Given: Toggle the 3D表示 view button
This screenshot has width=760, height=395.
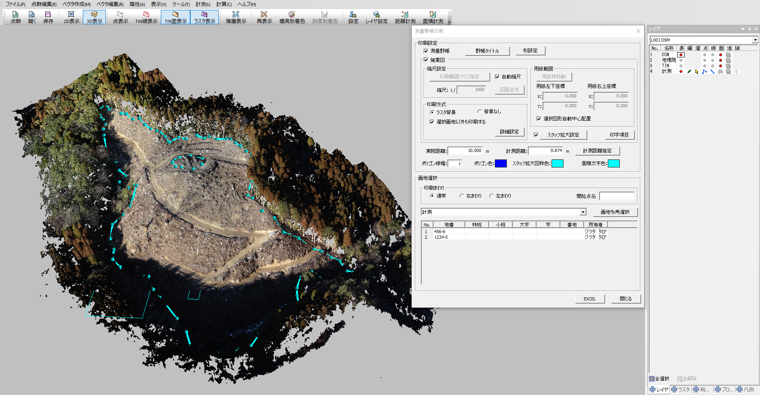Looking at the screenshot, I should tap(94, 17).
